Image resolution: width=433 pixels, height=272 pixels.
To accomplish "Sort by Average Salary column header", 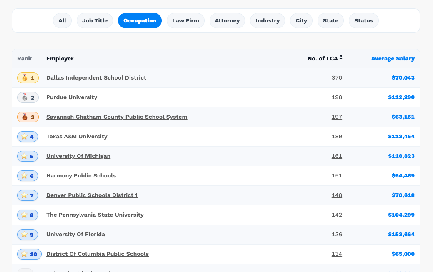I will 393,59.
